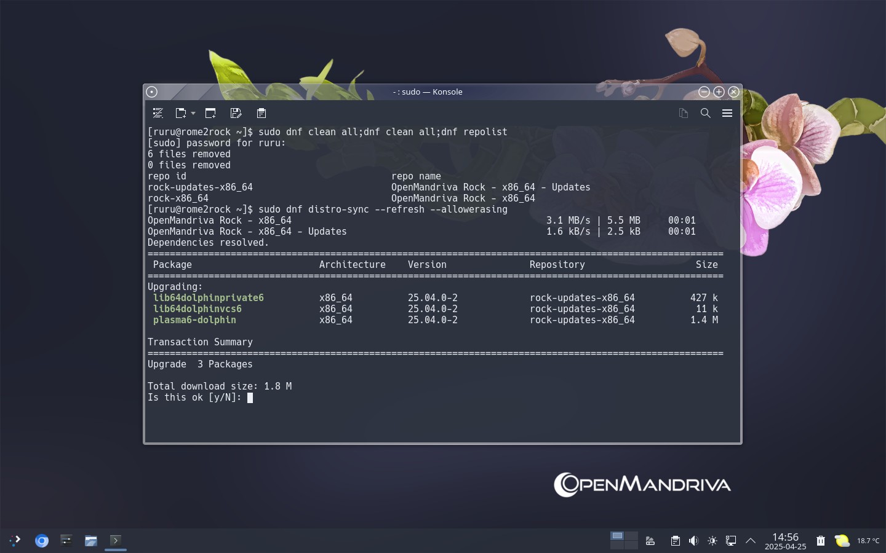Open the Konsole window menu icon in the titlebar
This screenshot has width=886, height=553.
[152, 92]
